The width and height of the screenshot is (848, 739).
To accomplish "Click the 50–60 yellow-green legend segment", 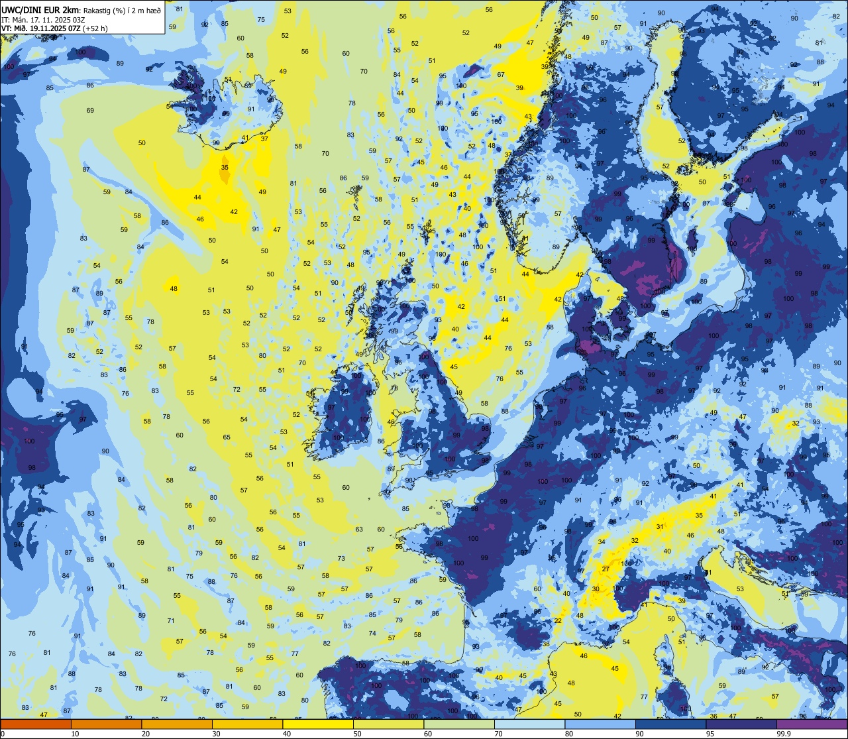I will [389, 724].
